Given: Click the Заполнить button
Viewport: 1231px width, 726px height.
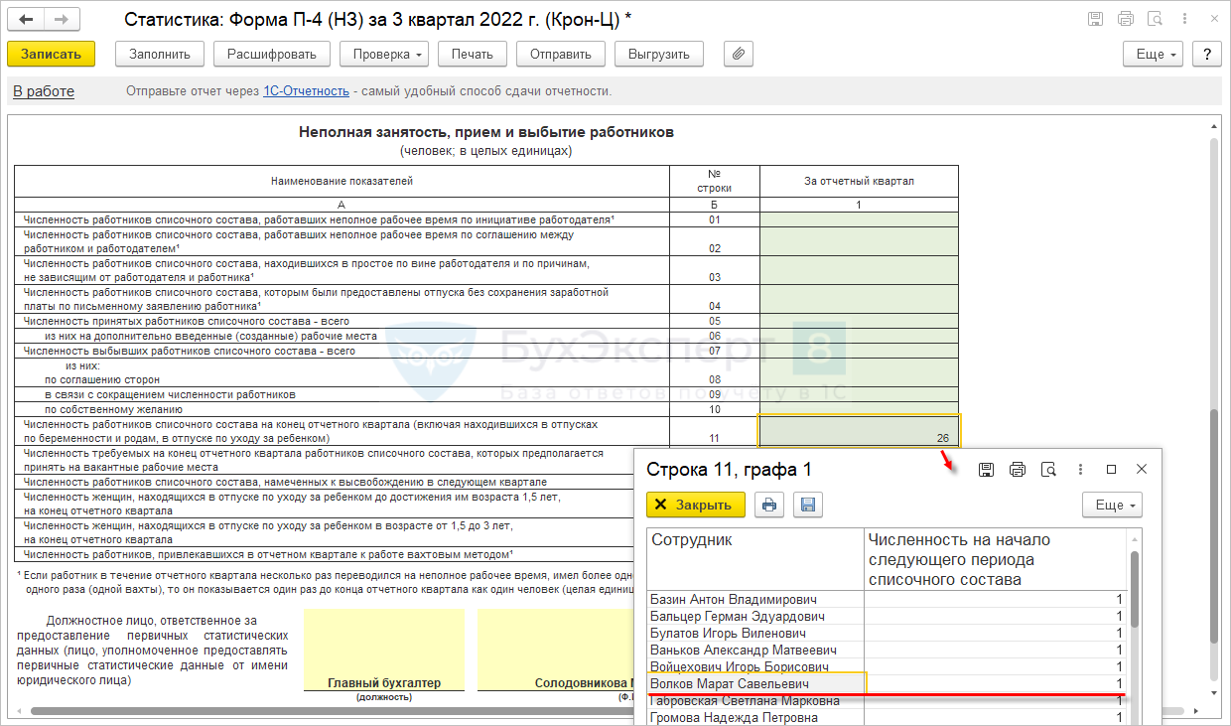Looking at the screenshot, I should click(160, 55).
